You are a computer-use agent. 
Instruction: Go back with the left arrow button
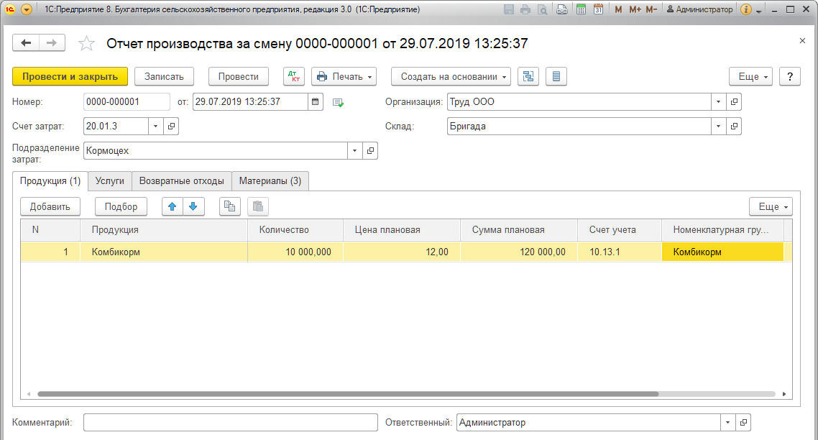26,43
